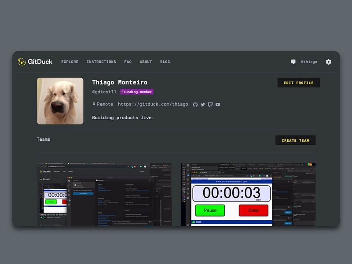Click the Building products live bio text
Image resolution: width=352 pixels, height=264 pixels.
[x=123, y=117]
